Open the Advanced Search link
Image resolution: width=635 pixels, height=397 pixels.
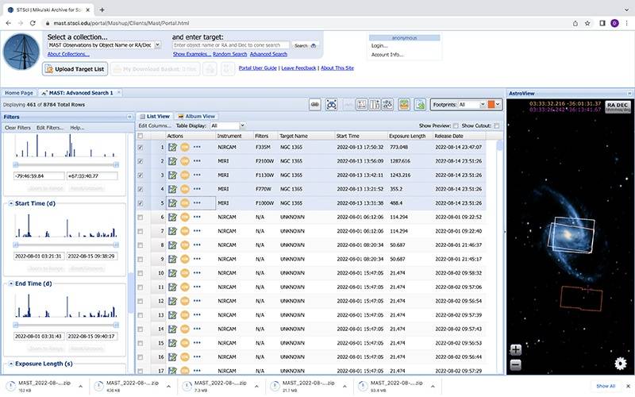coord(268,54)
